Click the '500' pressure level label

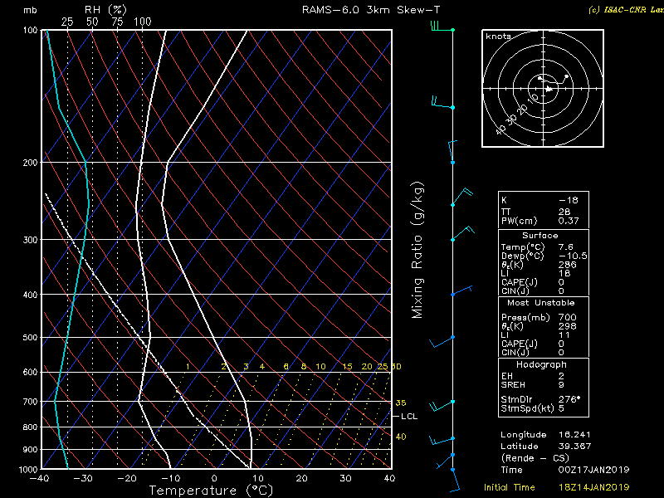point(30,338)
